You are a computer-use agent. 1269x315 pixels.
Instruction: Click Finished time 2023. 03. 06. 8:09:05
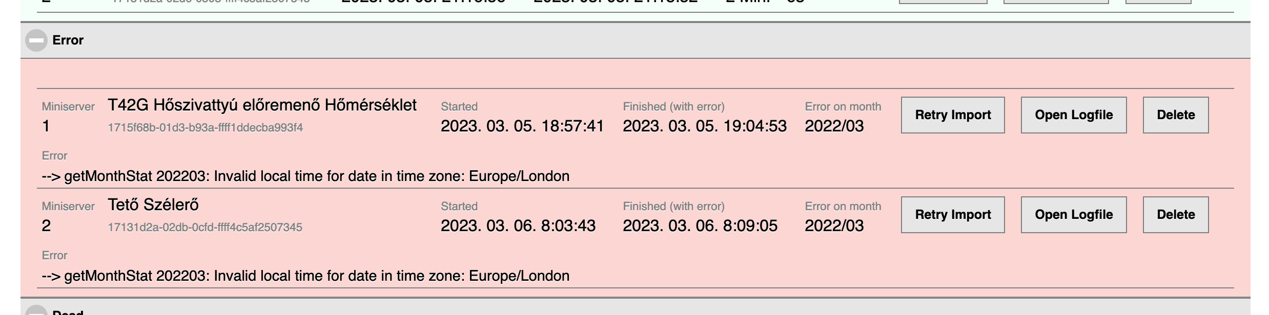pyautogui.click(x=700, y=226)
